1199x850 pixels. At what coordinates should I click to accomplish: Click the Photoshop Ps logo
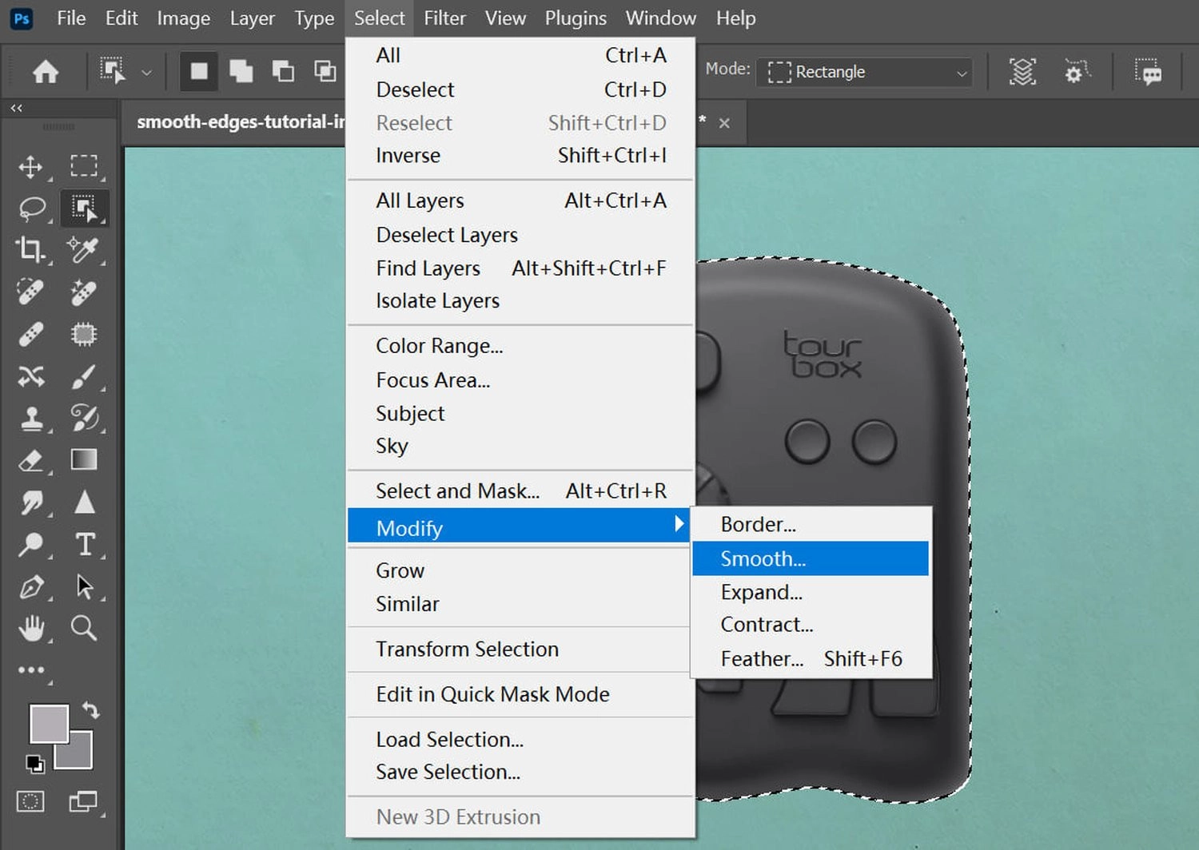pyautogui.click(x=22, y=18)
